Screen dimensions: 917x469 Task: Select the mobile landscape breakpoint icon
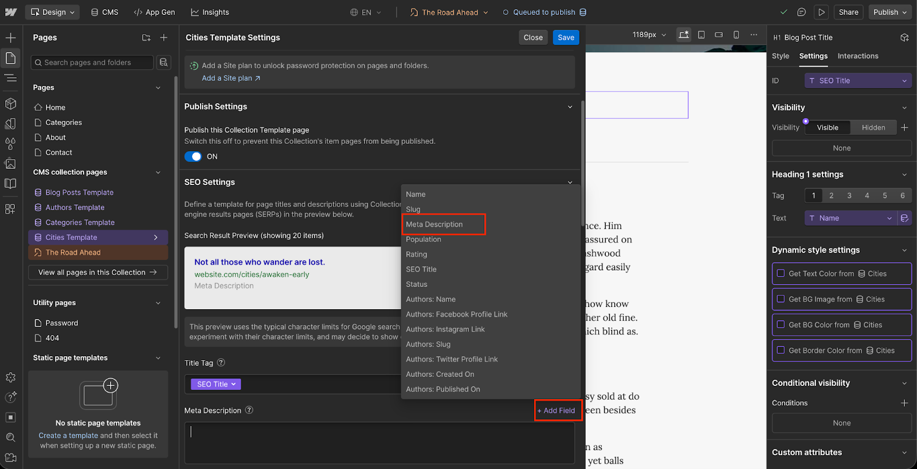tap(719, 35)
